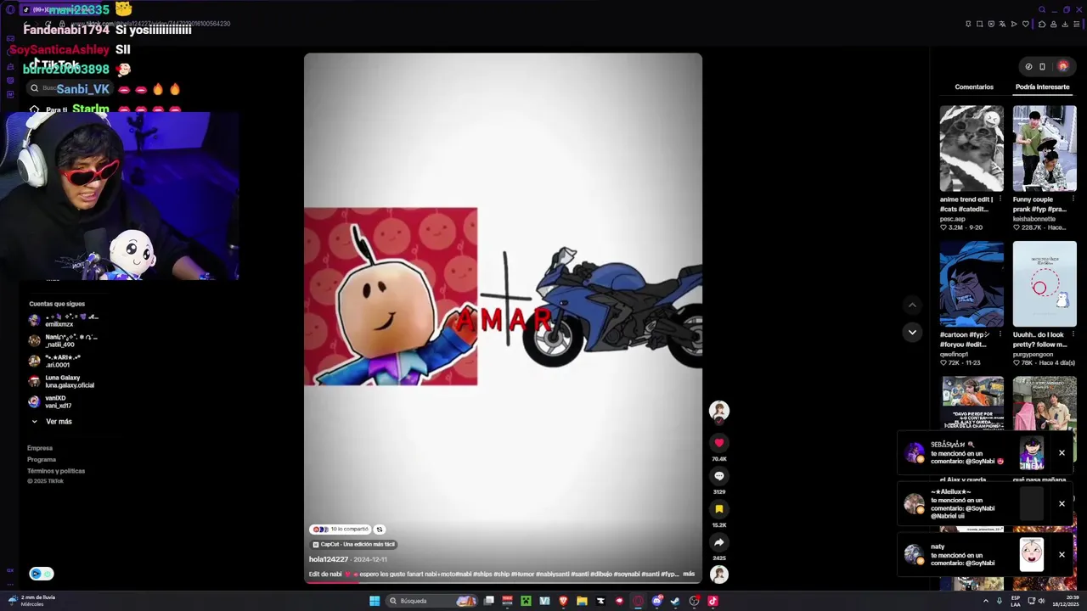Click the '10 lo compartió' pill
The width and height of the screenshot is (1087, 611).
(341, 530)
